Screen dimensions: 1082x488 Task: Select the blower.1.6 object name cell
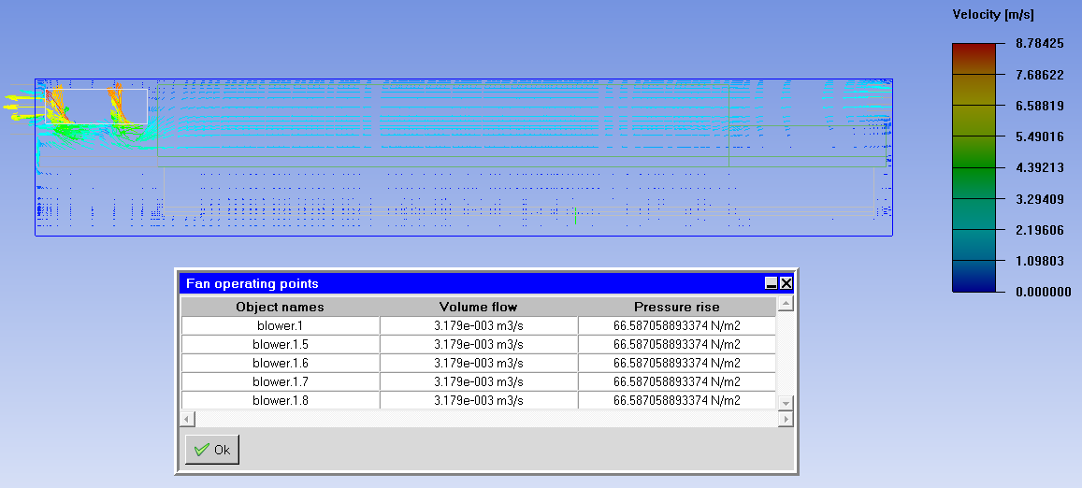point(281,363)
